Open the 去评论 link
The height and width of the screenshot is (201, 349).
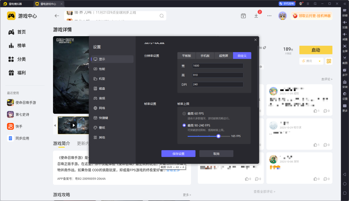(x=327, y=79)
